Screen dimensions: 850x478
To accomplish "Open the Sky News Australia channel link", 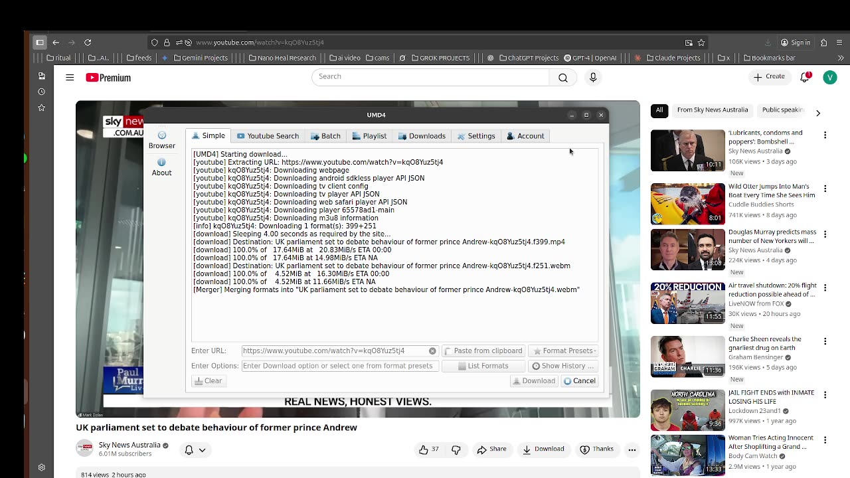I will tap(129, 445).
